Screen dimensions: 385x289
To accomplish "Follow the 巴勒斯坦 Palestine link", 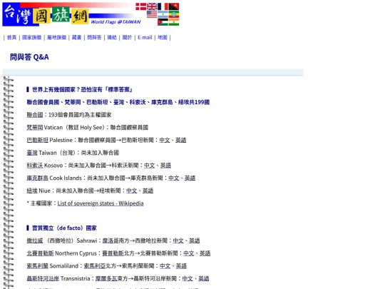I will click(x=38, y=140).
